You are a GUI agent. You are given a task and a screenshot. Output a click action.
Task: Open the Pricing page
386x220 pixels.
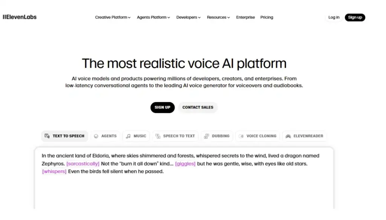267,17
